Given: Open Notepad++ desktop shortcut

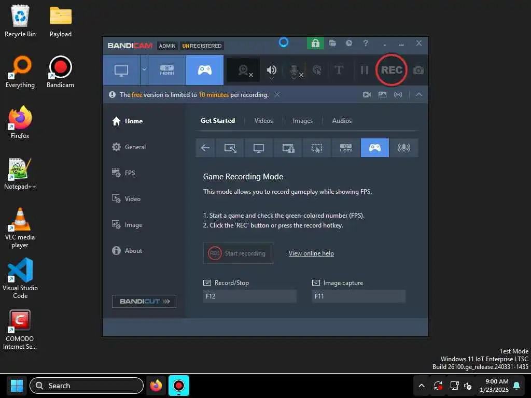Looking at the screenshot, I should pyautogui.click(x=20, y=174).
